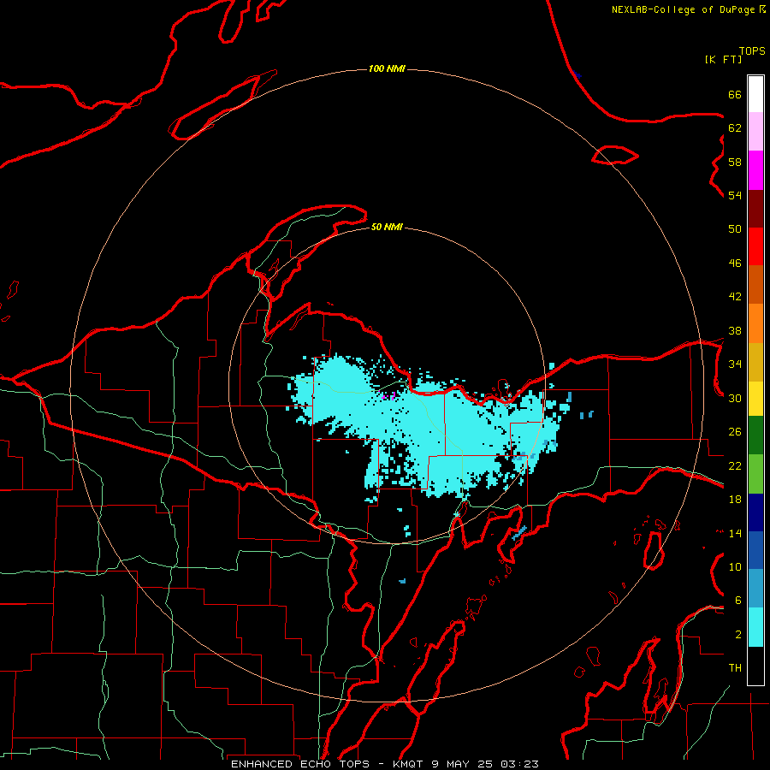Click the dark red 50-54 kft swatch
The image size is (770, 770).
755,209
